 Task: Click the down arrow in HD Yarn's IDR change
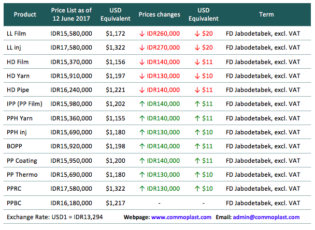[x=142, y=76]
